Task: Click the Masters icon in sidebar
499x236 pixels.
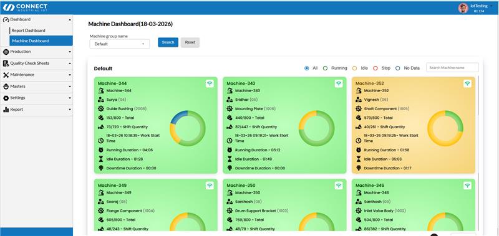Action: [6, 87]
